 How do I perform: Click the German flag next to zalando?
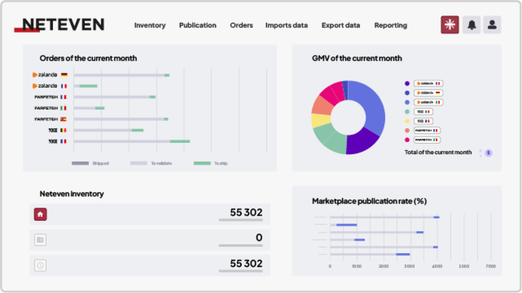(64, 75)
